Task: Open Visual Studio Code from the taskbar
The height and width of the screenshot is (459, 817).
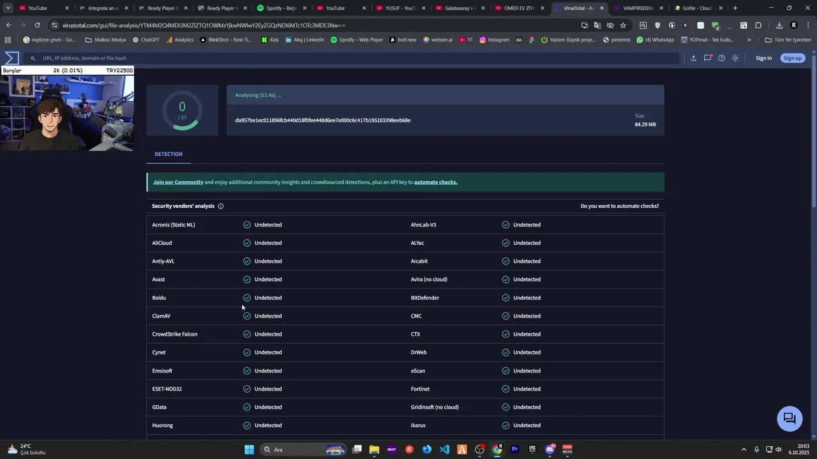Action: (444, 449)
